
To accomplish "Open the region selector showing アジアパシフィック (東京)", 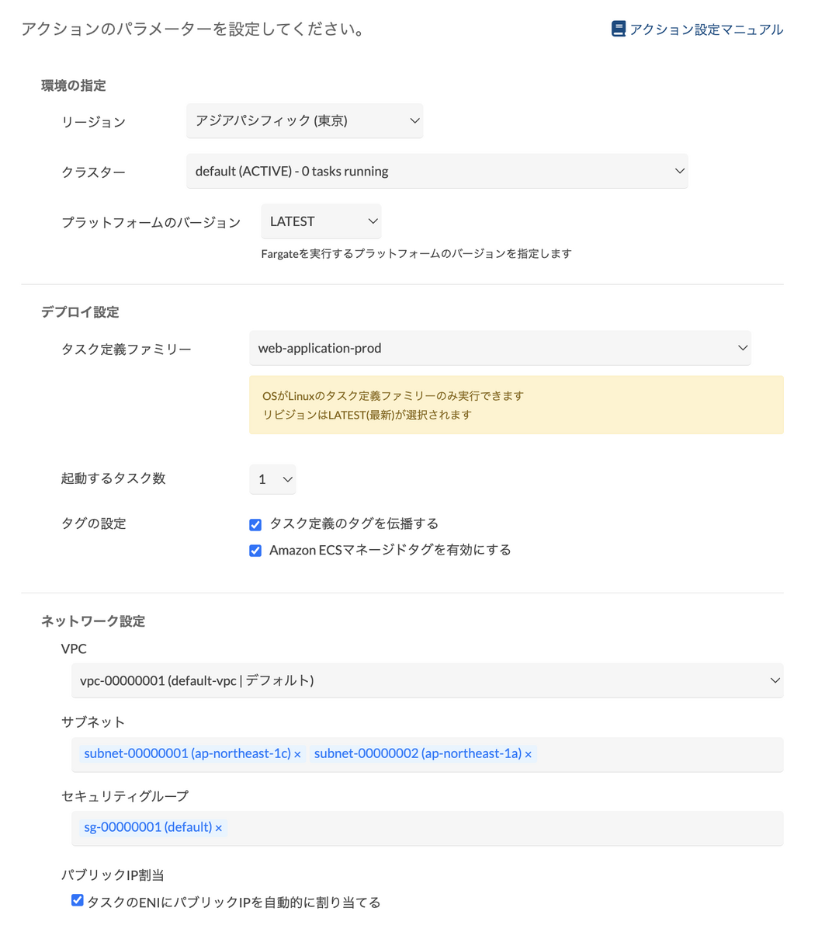I will [304, 120].
